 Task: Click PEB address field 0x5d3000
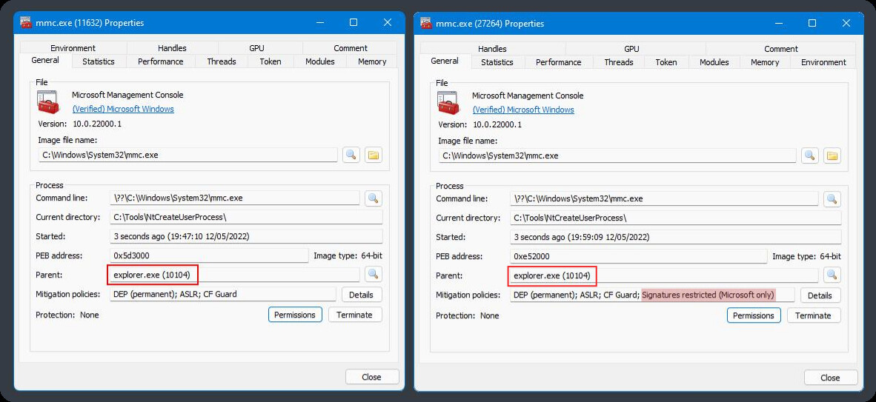[x=209, y=255]
